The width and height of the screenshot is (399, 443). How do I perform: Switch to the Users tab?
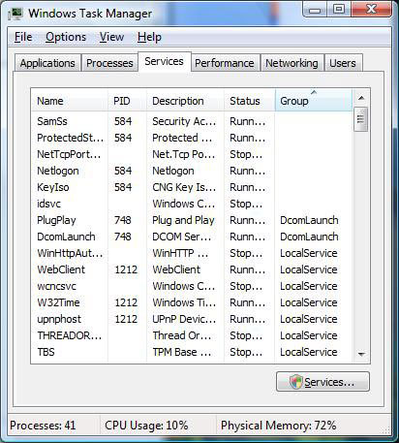pyautogui.click(x=343, y=63)
